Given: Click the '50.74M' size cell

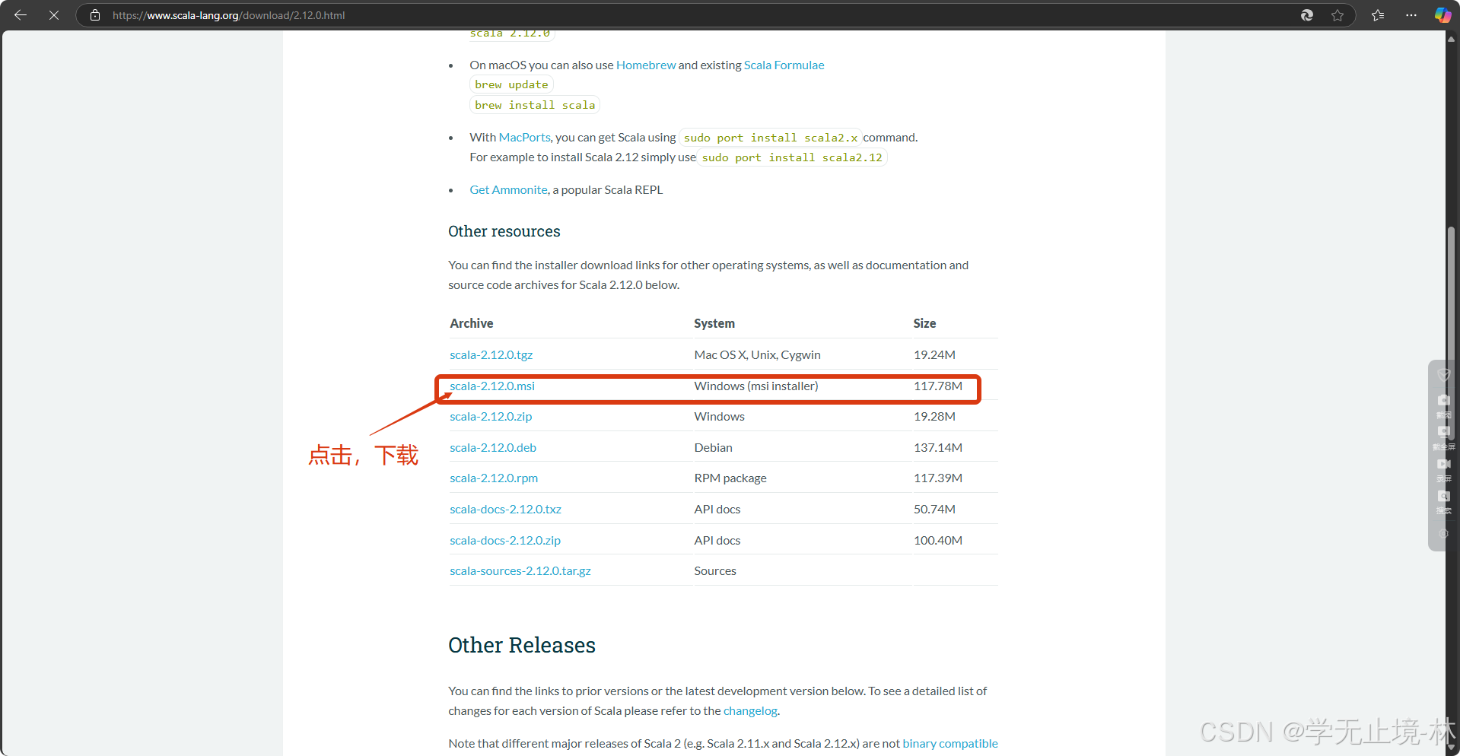Looking at the screenshot, I should tap(934, 510).
